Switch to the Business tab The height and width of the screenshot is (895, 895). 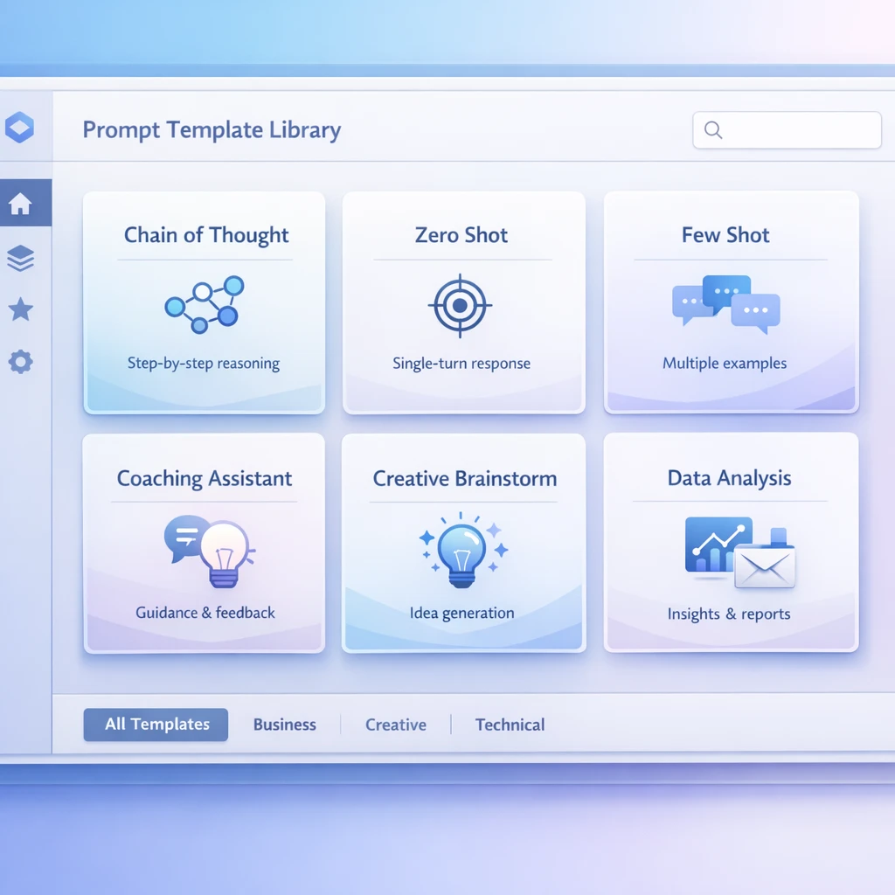(x=285, y=725)
